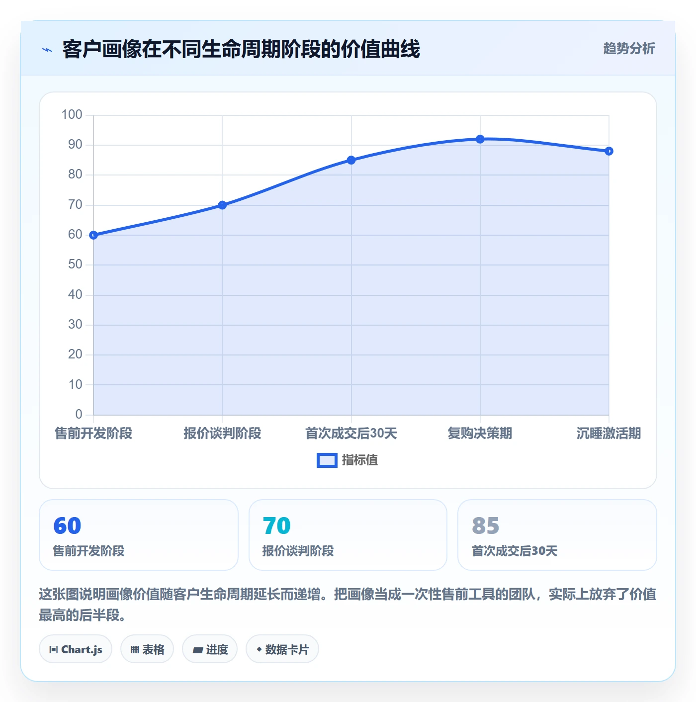Screen dimensions: 696x702
Task: Open the stat card showing 60
Action: (x=139, y=535)
